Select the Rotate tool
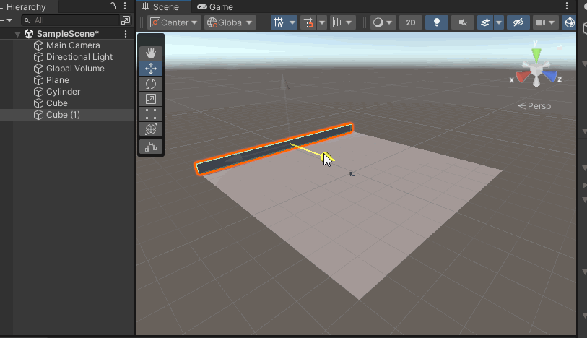 pos(151,84)
